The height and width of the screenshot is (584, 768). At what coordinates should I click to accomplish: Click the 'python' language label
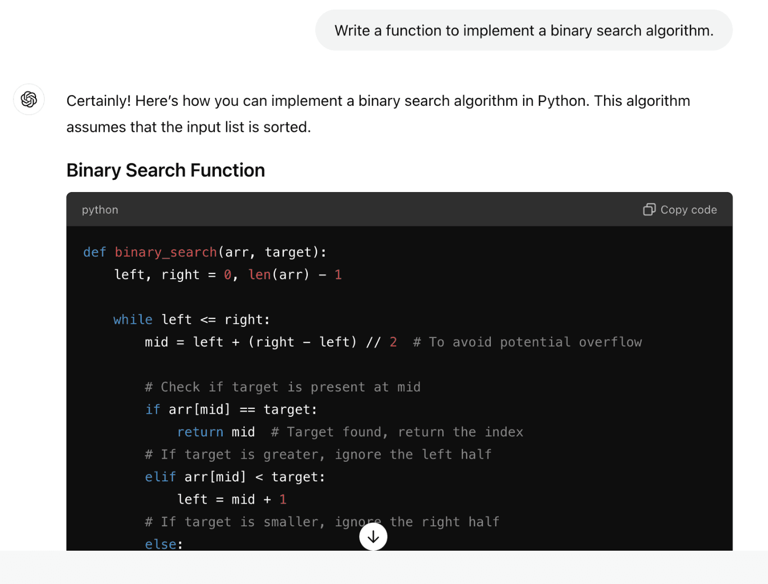tap(100, 210)
